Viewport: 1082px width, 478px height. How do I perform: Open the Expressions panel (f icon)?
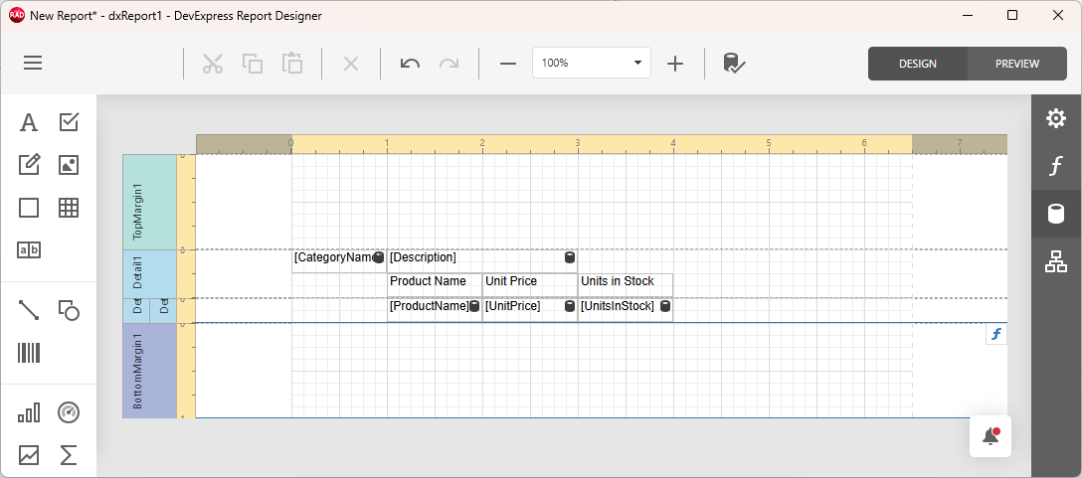pyautogui.click(x=1056, y=166)
